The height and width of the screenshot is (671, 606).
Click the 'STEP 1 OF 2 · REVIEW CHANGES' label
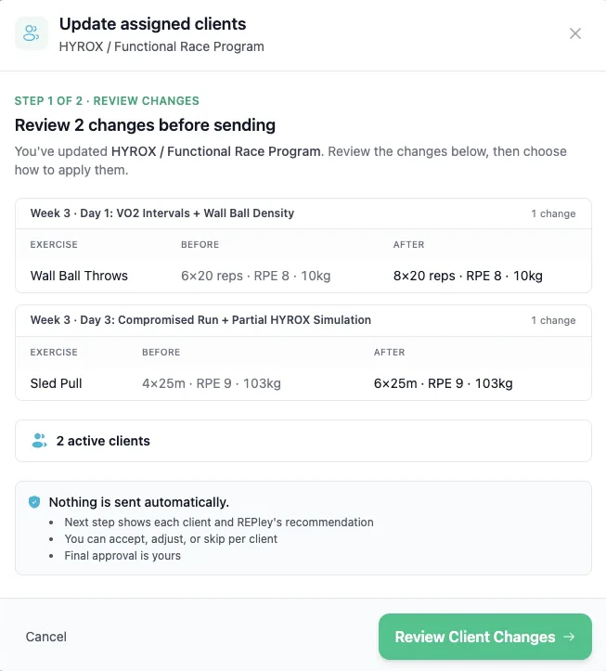coord(107,101)
